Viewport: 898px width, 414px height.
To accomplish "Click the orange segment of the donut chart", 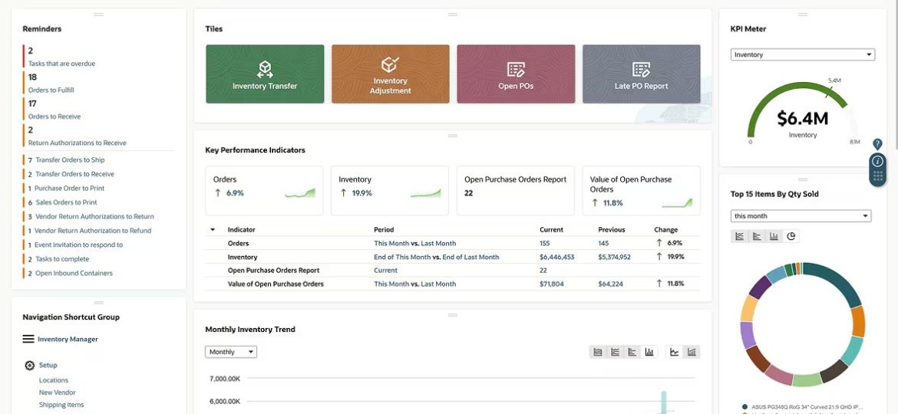I will tap(859, 321).
